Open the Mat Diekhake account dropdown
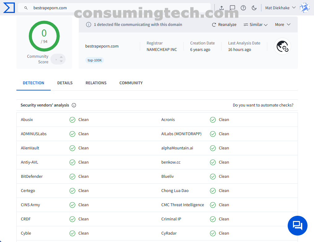The height and width of the screenshot is (242, 314). click(280, 8)
